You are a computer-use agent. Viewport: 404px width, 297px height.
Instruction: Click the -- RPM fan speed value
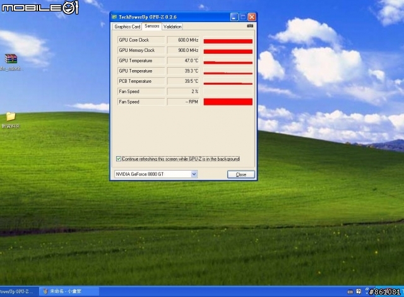[184, 102]
